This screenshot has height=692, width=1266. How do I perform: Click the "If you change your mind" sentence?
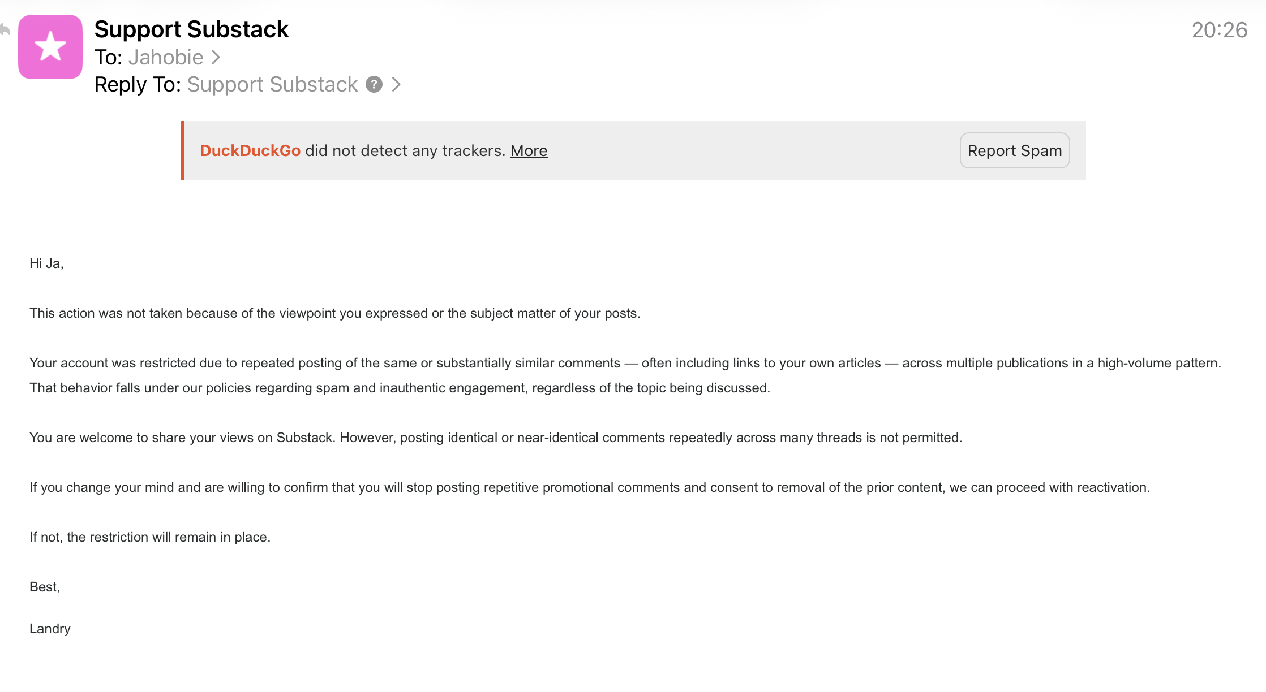click(589, 487)
